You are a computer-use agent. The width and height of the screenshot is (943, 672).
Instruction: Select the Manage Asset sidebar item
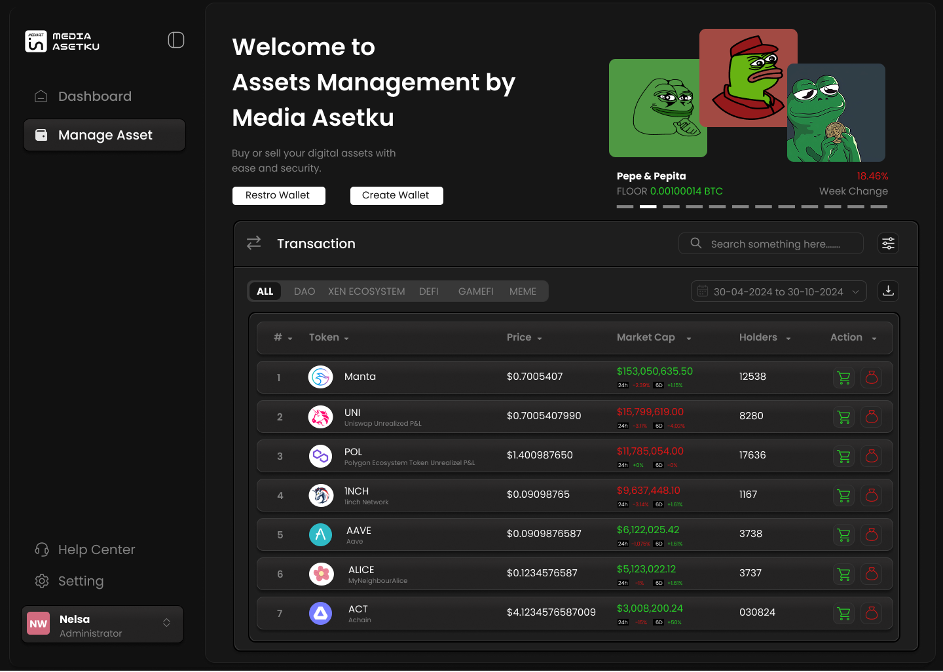pyautogui.click(x=104, y=135)
